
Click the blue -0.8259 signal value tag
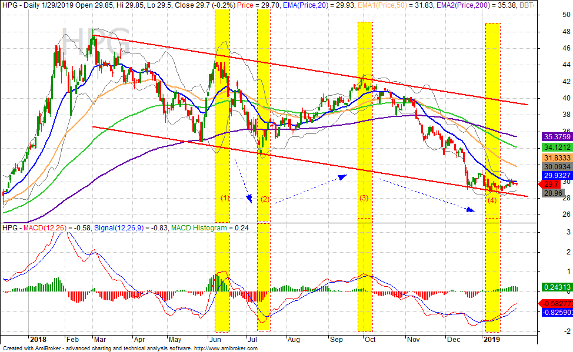click(x=556, y=313)
